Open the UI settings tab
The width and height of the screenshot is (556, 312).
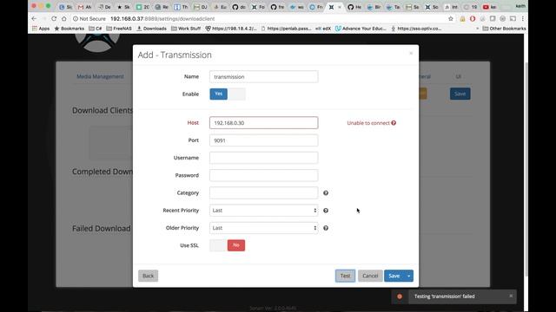pos(458,76)
